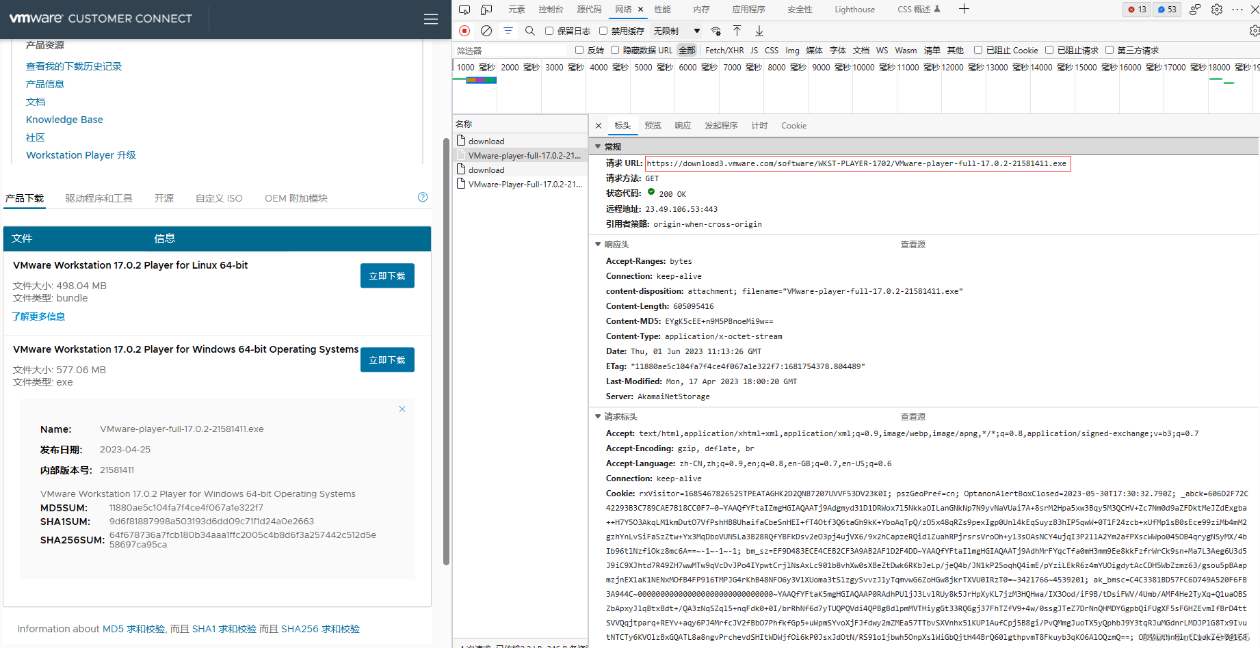Close the Network tab

pos(641,10)
